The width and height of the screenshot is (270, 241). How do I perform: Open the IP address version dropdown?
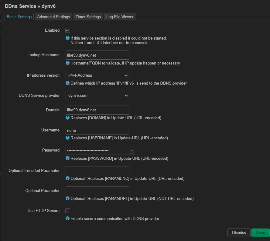pos(97,75)
